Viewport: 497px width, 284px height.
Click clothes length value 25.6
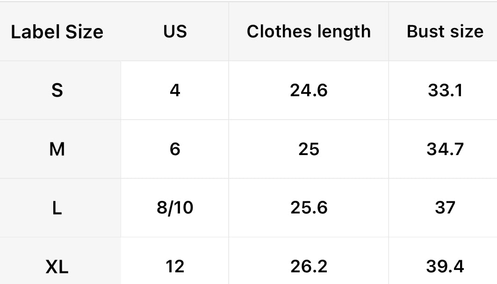[309, 208]
